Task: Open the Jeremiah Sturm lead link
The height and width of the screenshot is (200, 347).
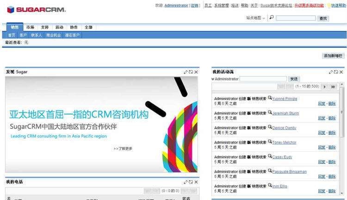Action: (x=285, y=113)
